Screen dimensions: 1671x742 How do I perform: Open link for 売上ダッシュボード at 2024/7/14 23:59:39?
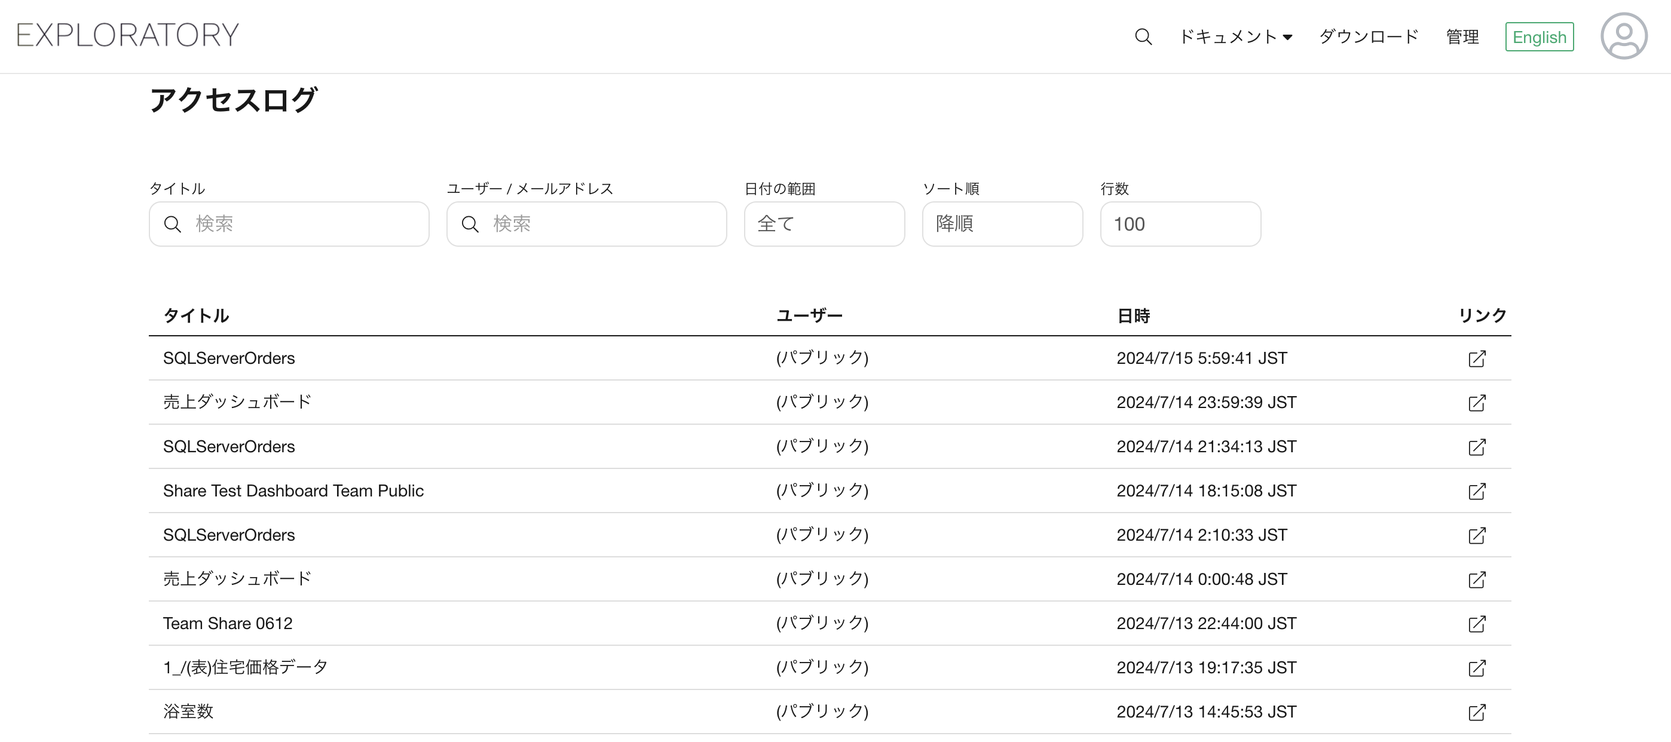click(x=1477, y=403)
